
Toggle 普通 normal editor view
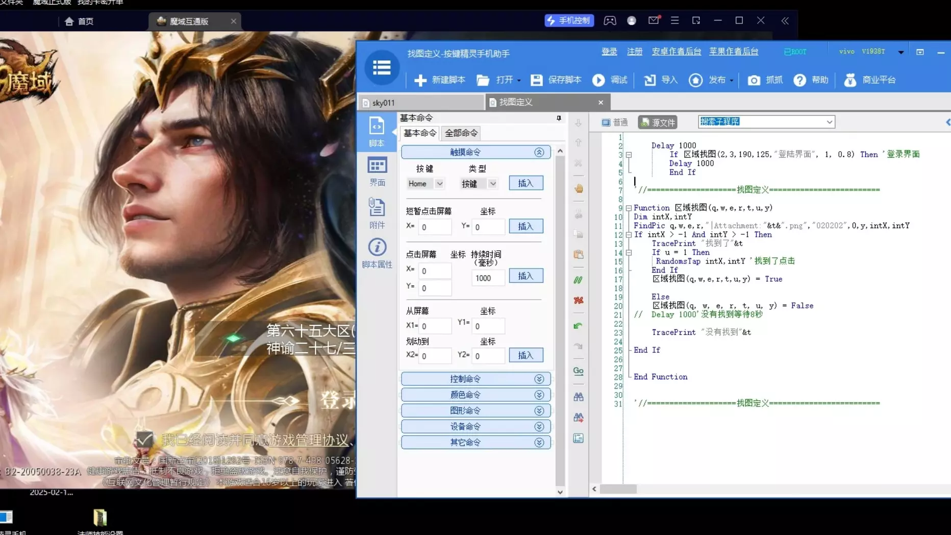click(615, 123)
